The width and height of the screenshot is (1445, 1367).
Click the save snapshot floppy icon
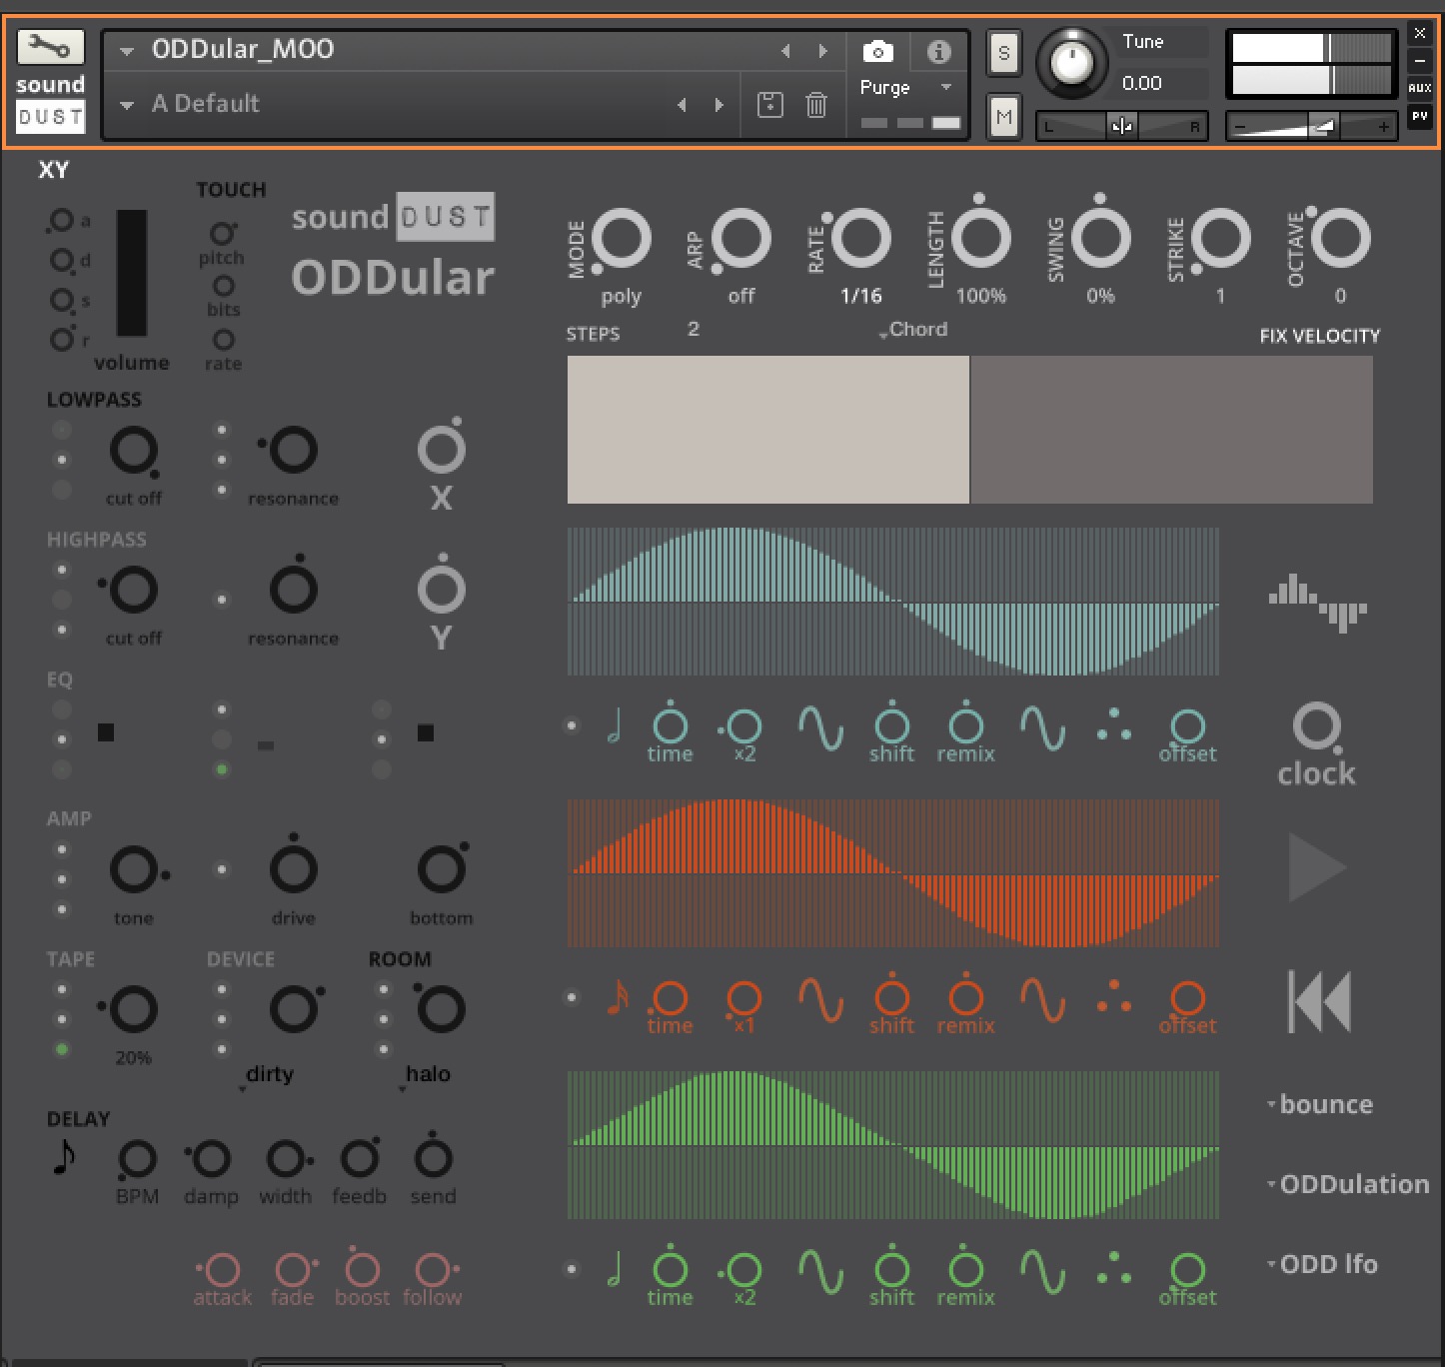[x=769, y=104]
